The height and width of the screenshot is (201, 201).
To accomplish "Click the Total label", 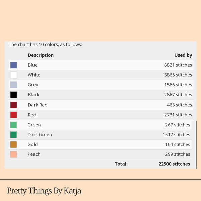I will point(121,164).
